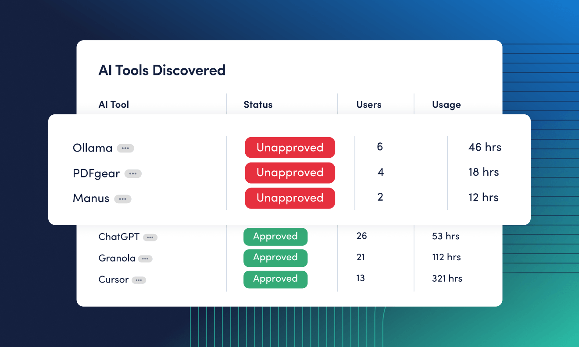Open the more-options ellipsis next to Ollama
This screenshot has height=347, width=579.
125,149
